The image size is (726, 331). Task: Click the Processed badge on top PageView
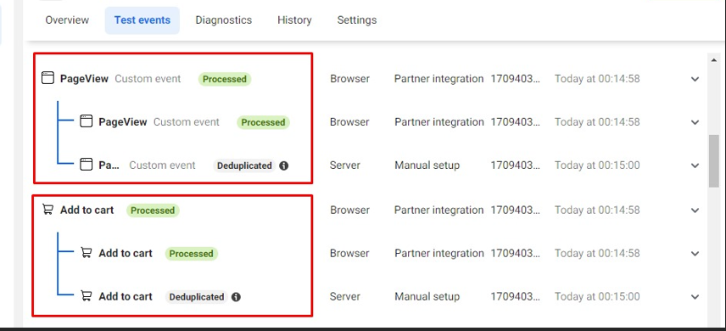click(x=225, y=79)
